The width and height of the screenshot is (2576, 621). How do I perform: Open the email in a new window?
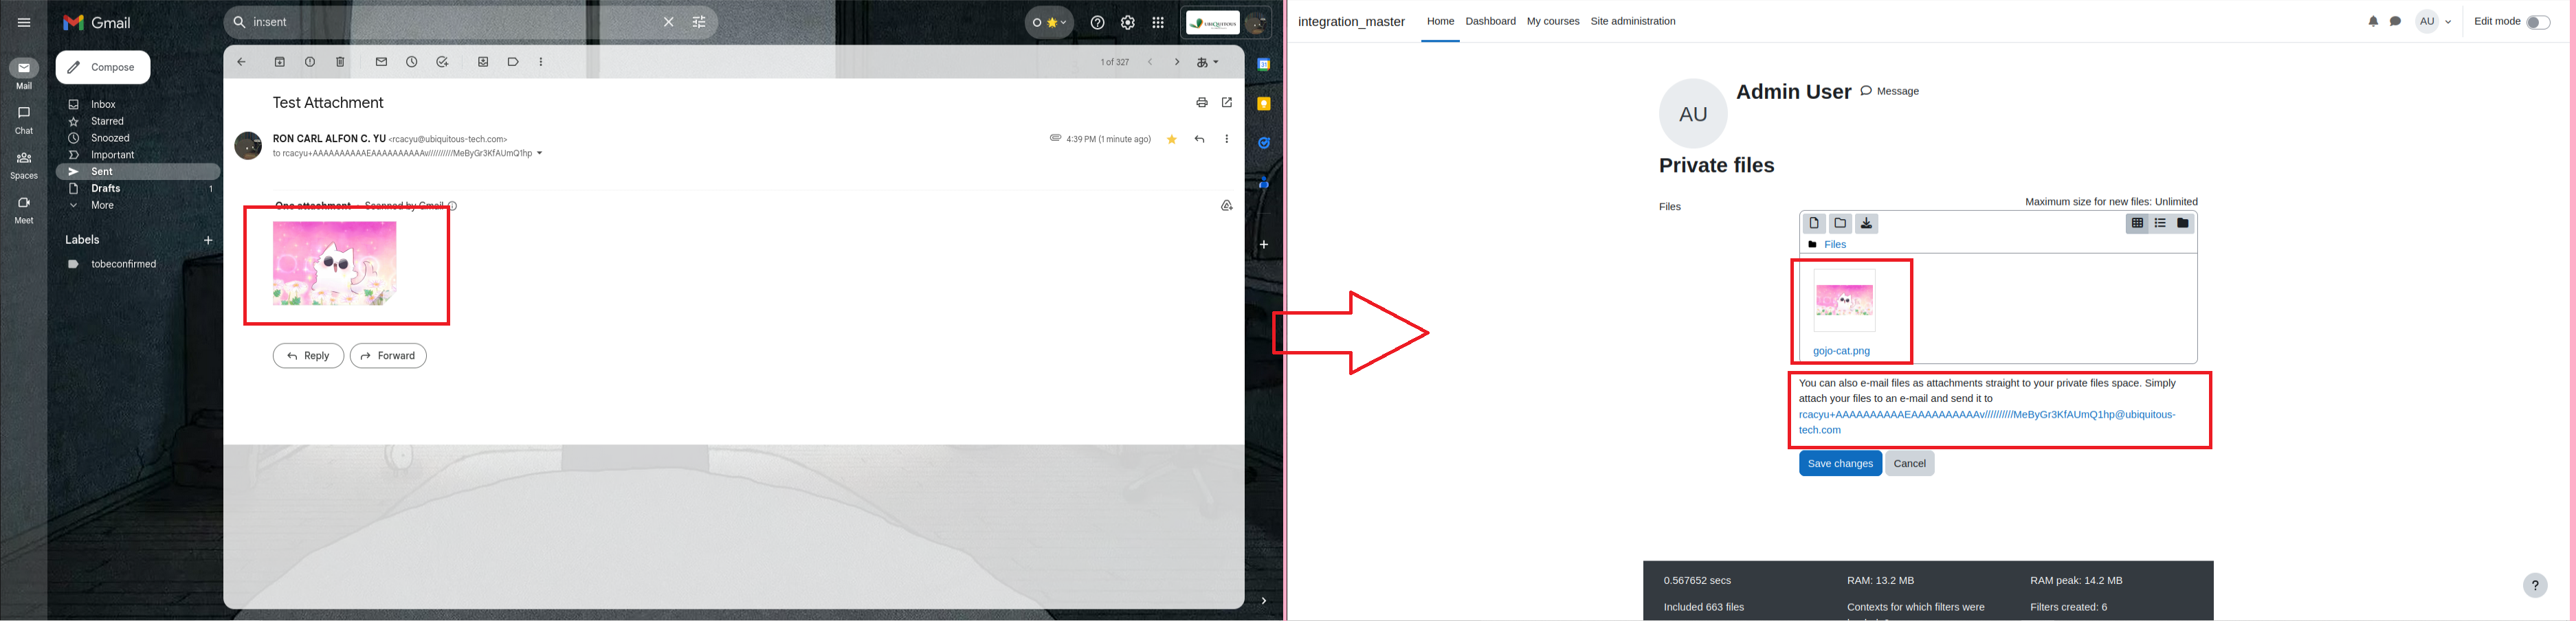pyautogui.click(x=1227, y=102)
